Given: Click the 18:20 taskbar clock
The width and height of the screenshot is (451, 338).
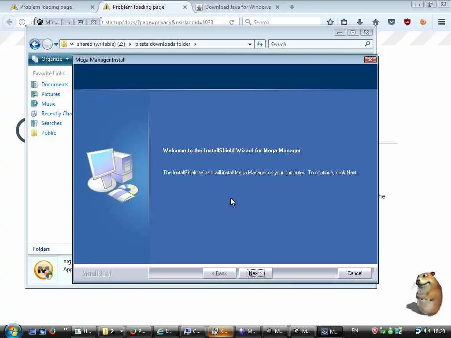Looking at the screenshot, I should pos(439,331).
